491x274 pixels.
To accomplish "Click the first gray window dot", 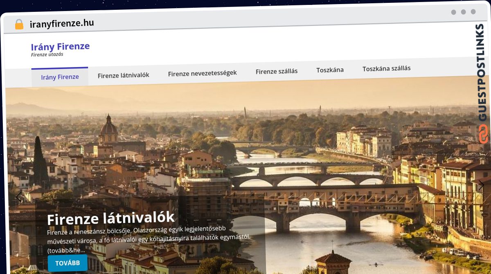I will pos(453,12).
